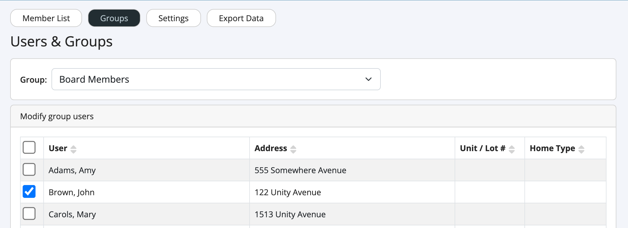
Task: Sort by the User column arrows
Action: pyautogui.click(x=74, y=149)
